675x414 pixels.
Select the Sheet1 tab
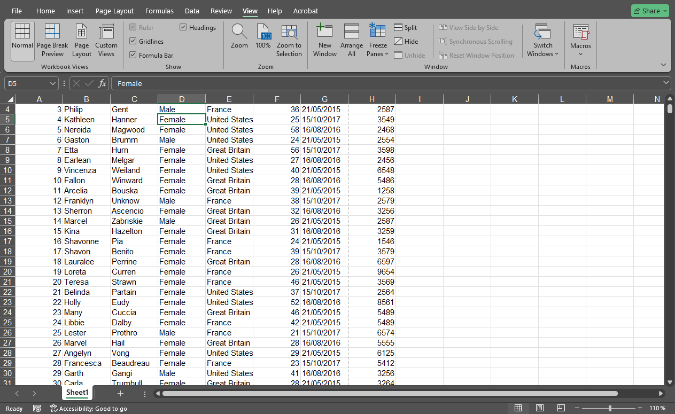coord(77,393)
